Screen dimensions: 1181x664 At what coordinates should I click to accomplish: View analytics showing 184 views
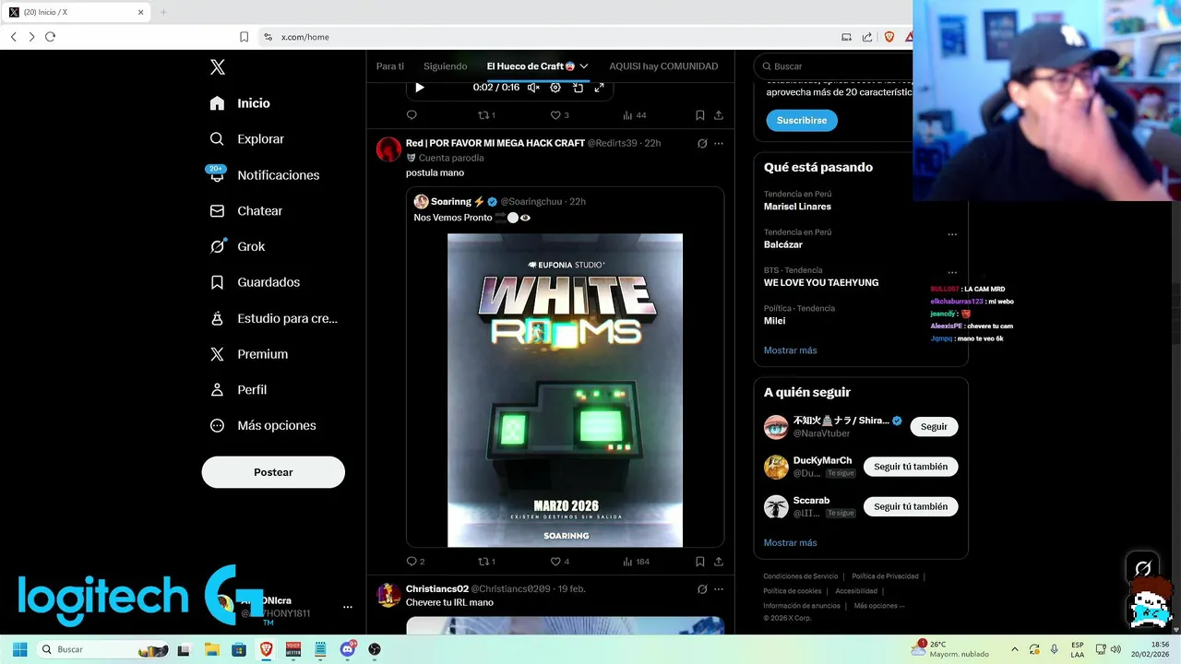636,562
